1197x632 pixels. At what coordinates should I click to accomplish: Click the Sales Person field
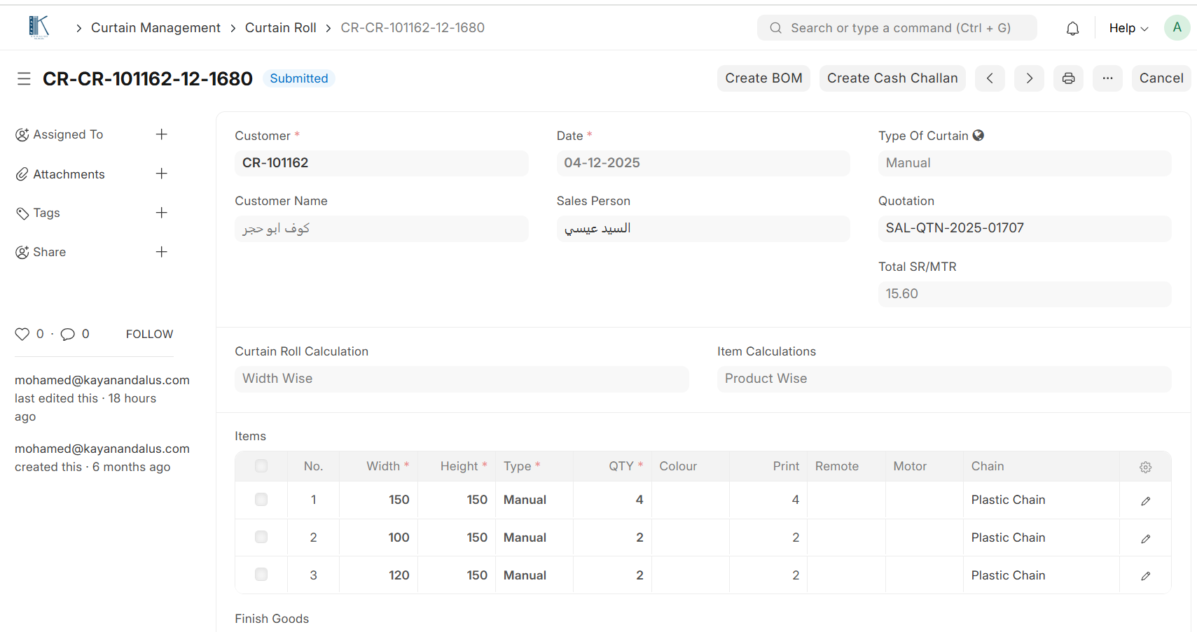pos(703,228)
